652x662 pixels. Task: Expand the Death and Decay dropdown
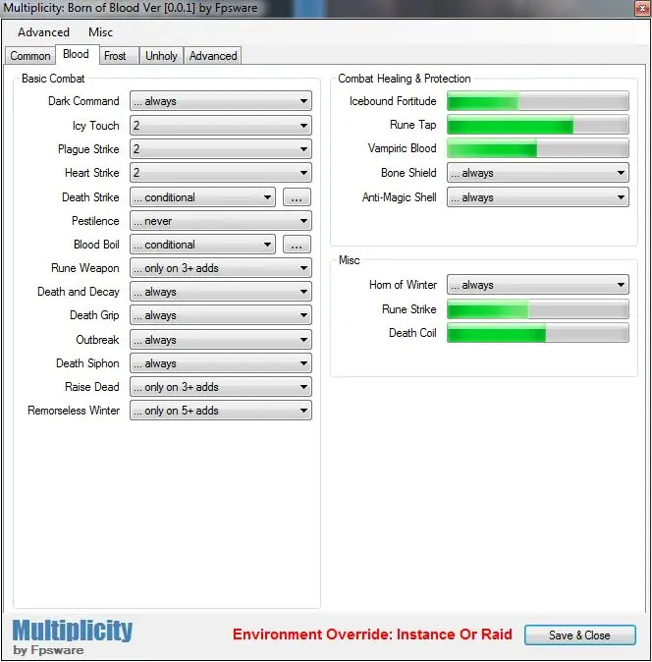[x=221, y=292]
